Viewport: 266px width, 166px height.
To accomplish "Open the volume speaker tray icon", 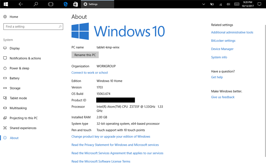I will tap(228, 4).
